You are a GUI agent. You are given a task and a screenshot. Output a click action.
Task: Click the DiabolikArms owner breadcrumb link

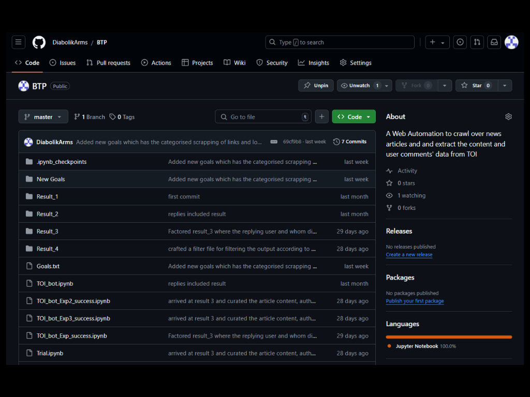(70, 42)
